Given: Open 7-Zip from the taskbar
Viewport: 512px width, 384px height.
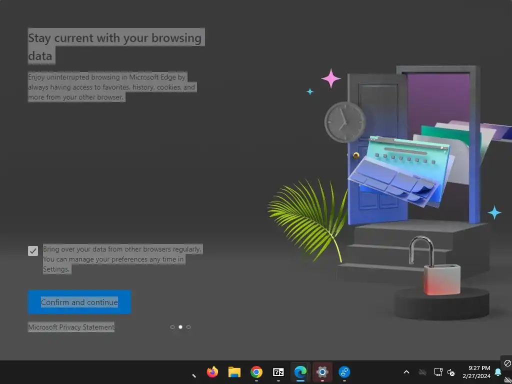Looking at the screenshot, I should tap(278, 372).
